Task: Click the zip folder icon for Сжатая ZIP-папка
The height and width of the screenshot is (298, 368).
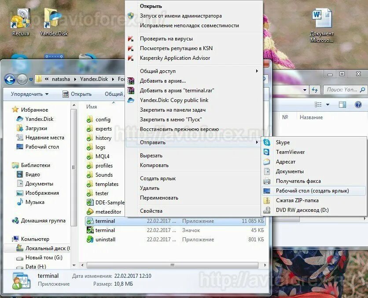Action: pyautogui.click(x=267, y=200)
